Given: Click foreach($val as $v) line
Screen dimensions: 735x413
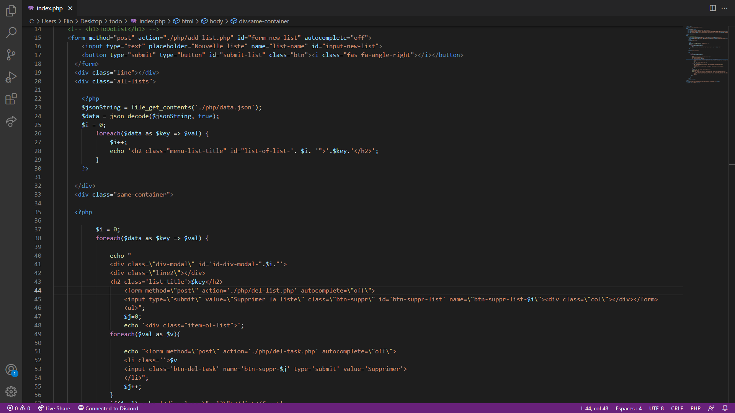Looking at the screenshot, I should pos(145,334).
